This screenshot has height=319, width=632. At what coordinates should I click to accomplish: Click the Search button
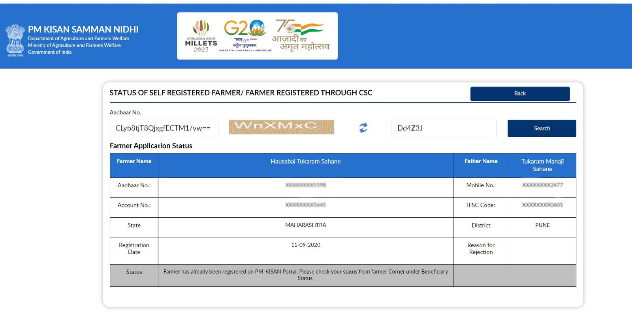[x=542, y=129]
